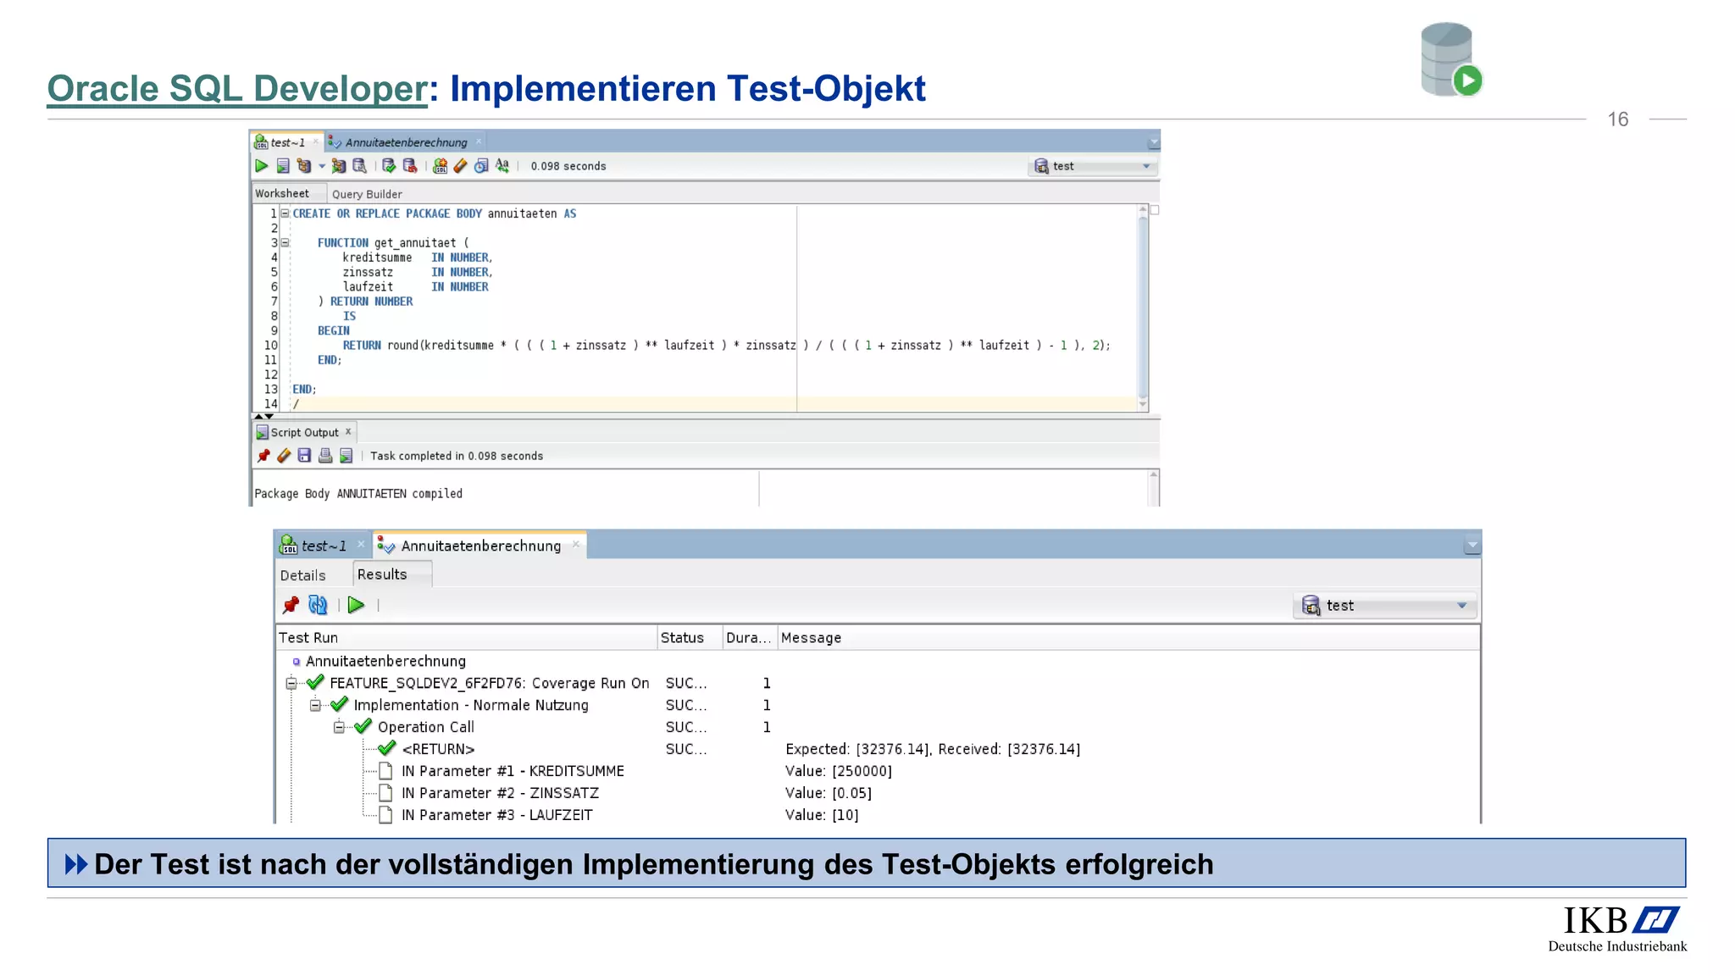
Task: Close the Annuitaetenberechnung tab in upper window
Action: coord(479,141)
